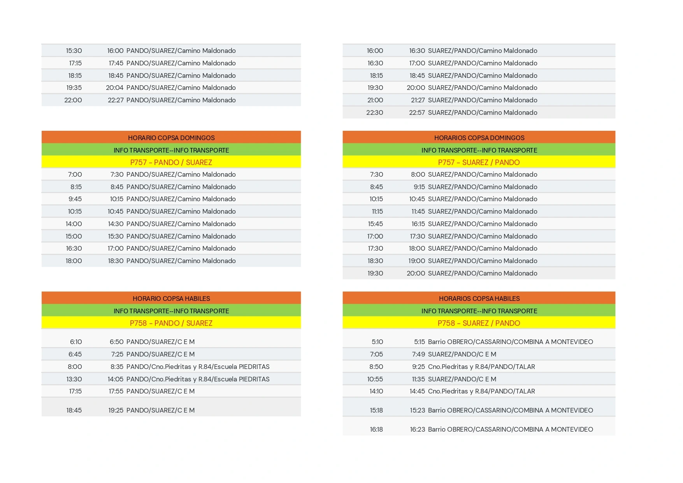The width and height of the screenshot is (683, 483).
Task: Click INFO TRANSPORTE bar above P758 – PANDO / SUAREZ
Action: [171, 311]
